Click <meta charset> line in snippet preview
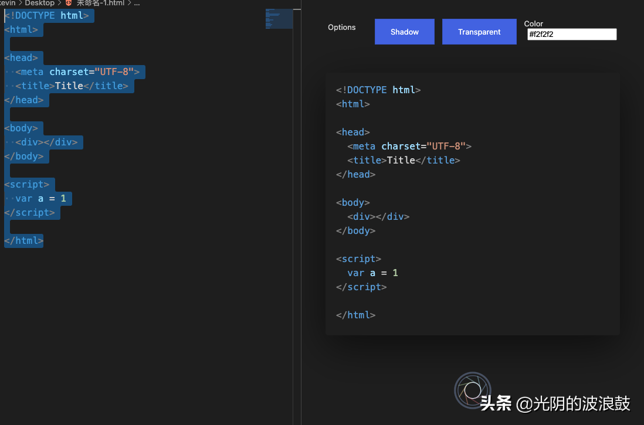Image resolution: width=644 pixels, height=425 pixels. (409, 146)
